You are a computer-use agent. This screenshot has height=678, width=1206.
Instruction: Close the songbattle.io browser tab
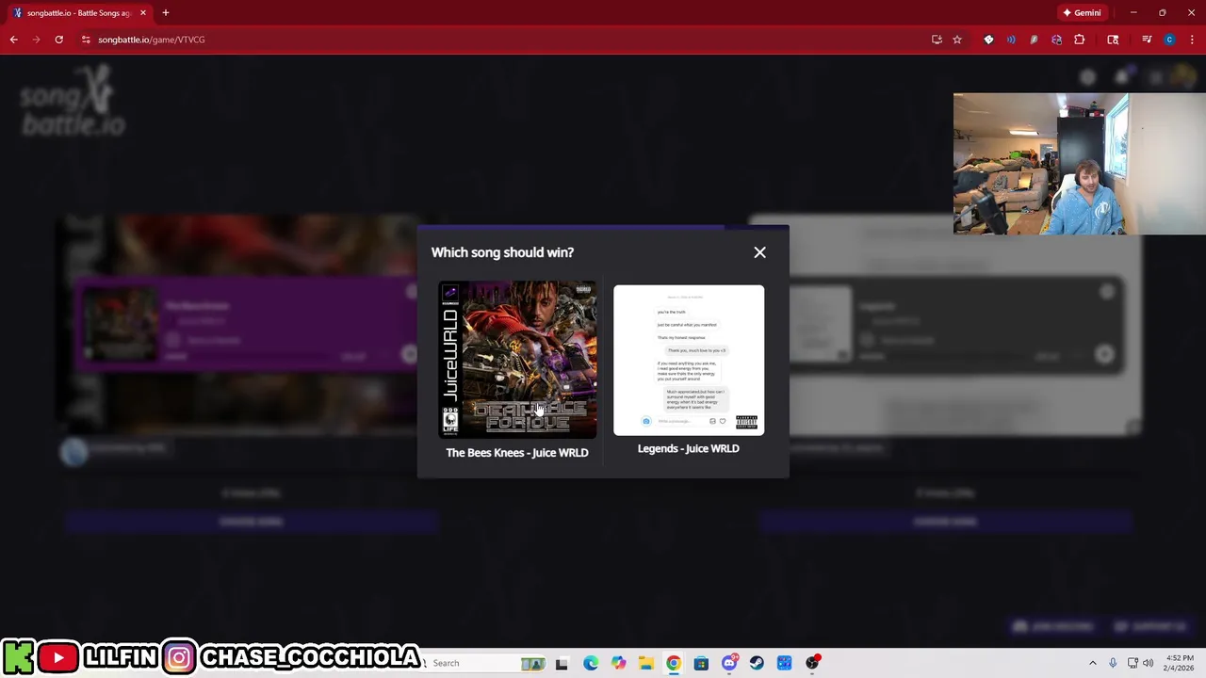point(143,13)
